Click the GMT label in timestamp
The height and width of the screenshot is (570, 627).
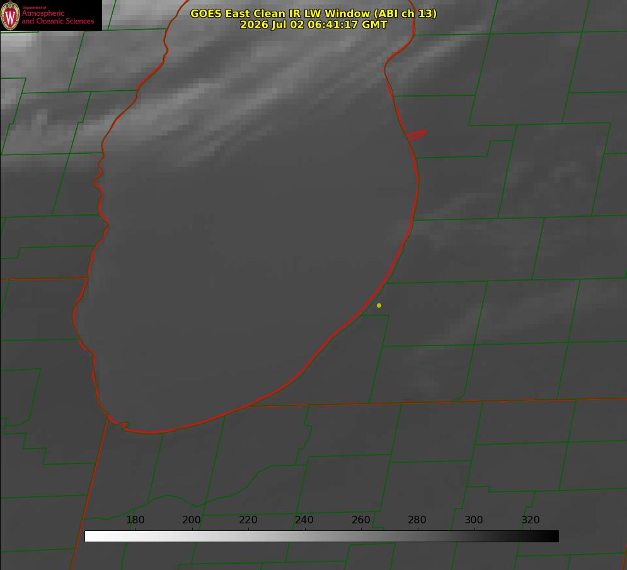[374, 25]
